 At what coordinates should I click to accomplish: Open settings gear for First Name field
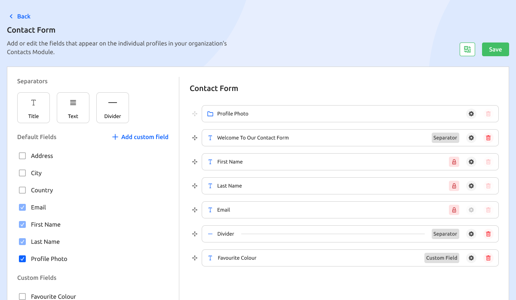tap(471, 162)
